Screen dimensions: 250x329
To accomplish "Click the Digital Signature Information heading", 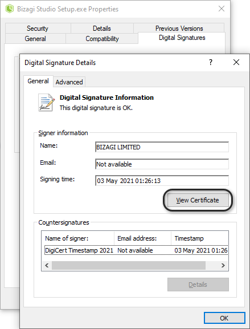I will pyautogui.click(x=106, y=98).
